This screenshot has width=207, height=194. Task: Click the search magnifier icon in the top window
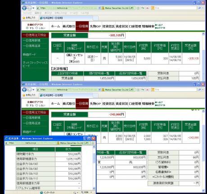click(x=199, y=8)
